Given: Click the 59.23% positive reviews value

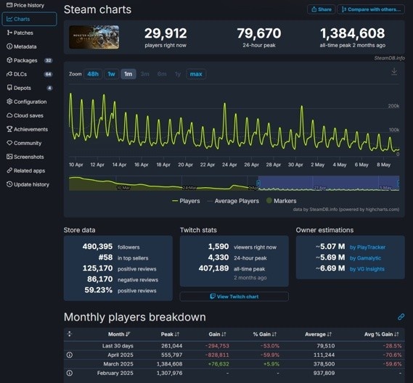Looking at the screenshot, I should click(x=98, y=290).
